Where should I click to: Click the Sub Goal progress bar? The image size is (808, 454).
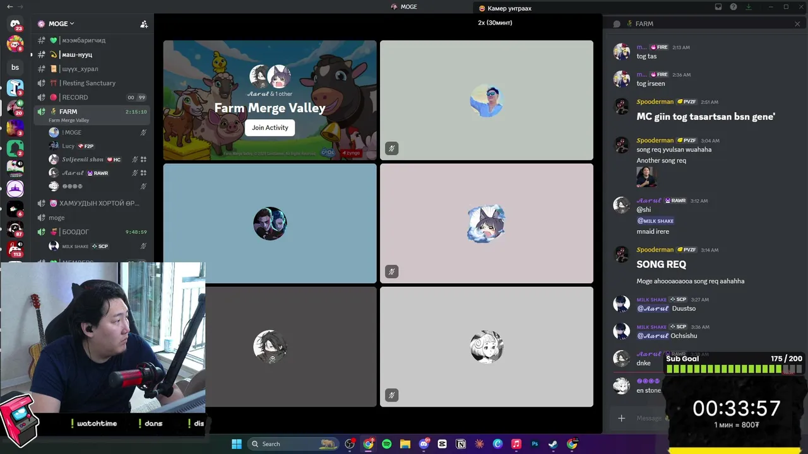pos(734,370)
